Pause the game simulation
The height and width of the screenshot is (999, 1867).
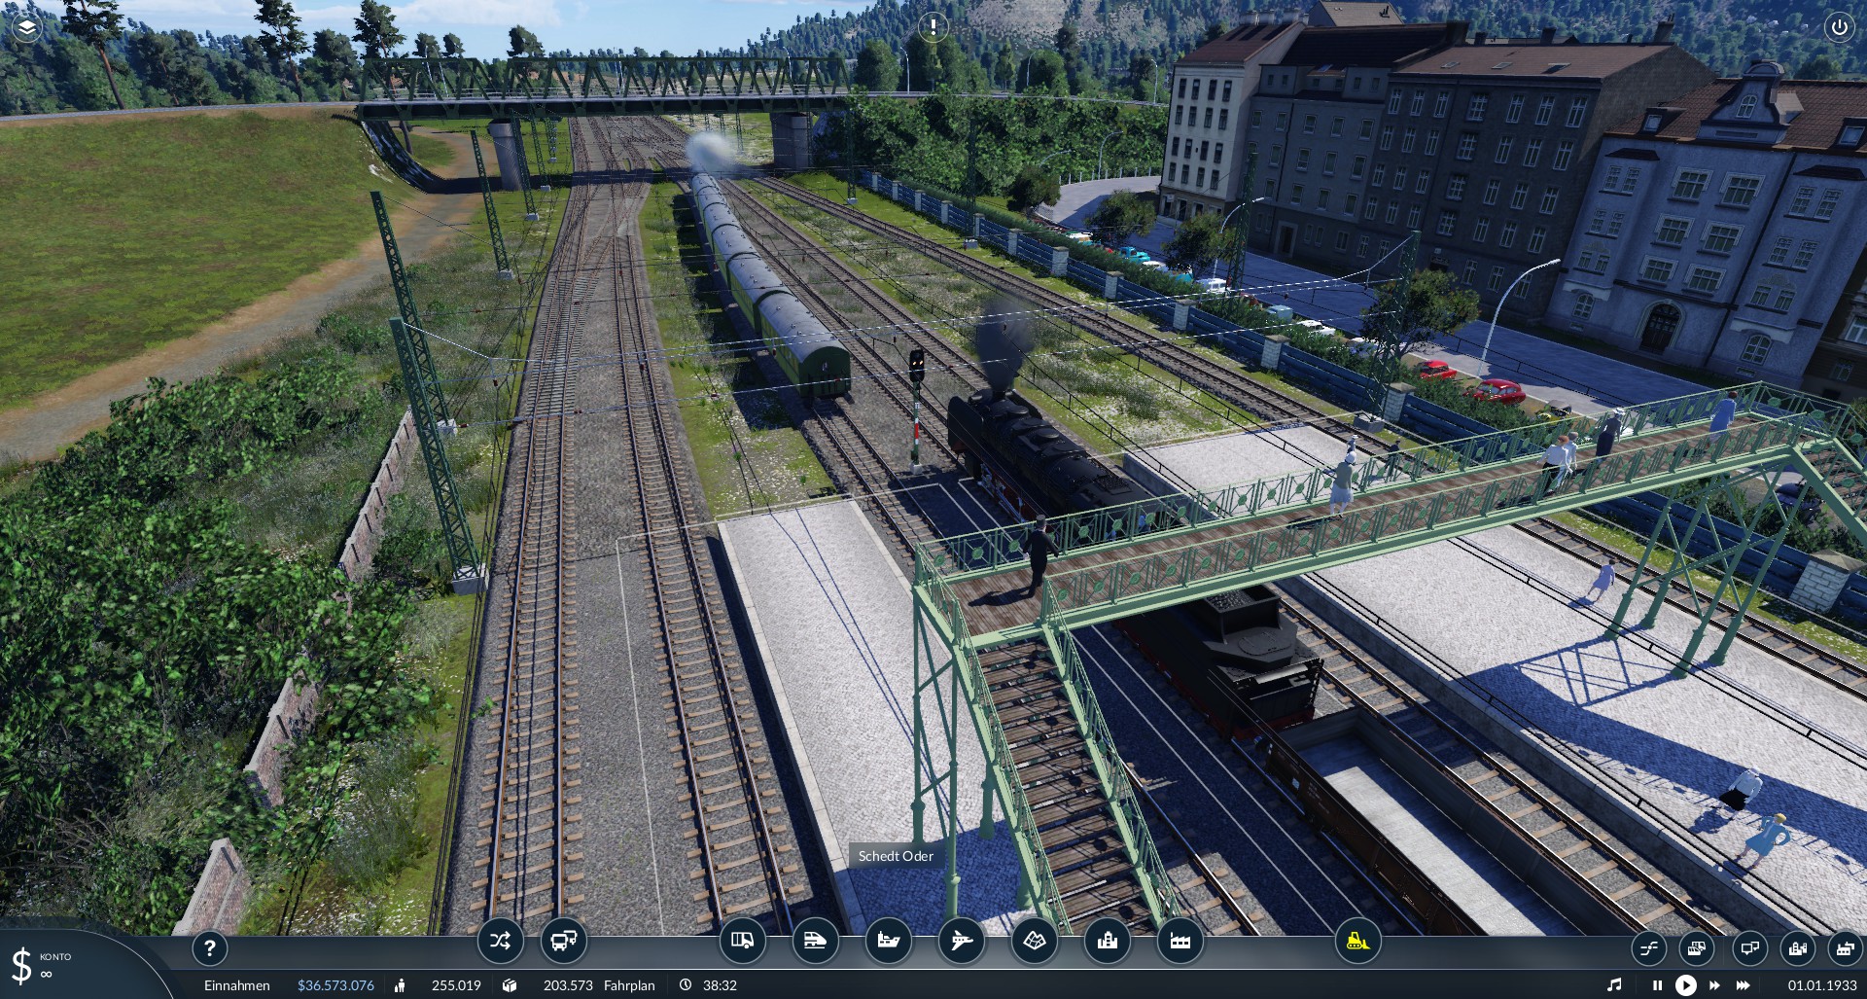click(x=1657, y=985)
